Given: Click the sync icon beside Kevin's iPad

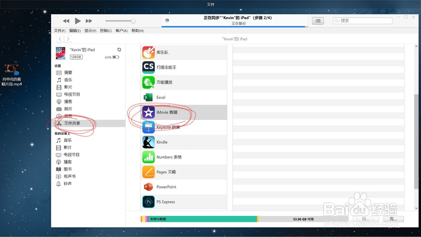Looking at the screenshot, I should tap(119, 50).
